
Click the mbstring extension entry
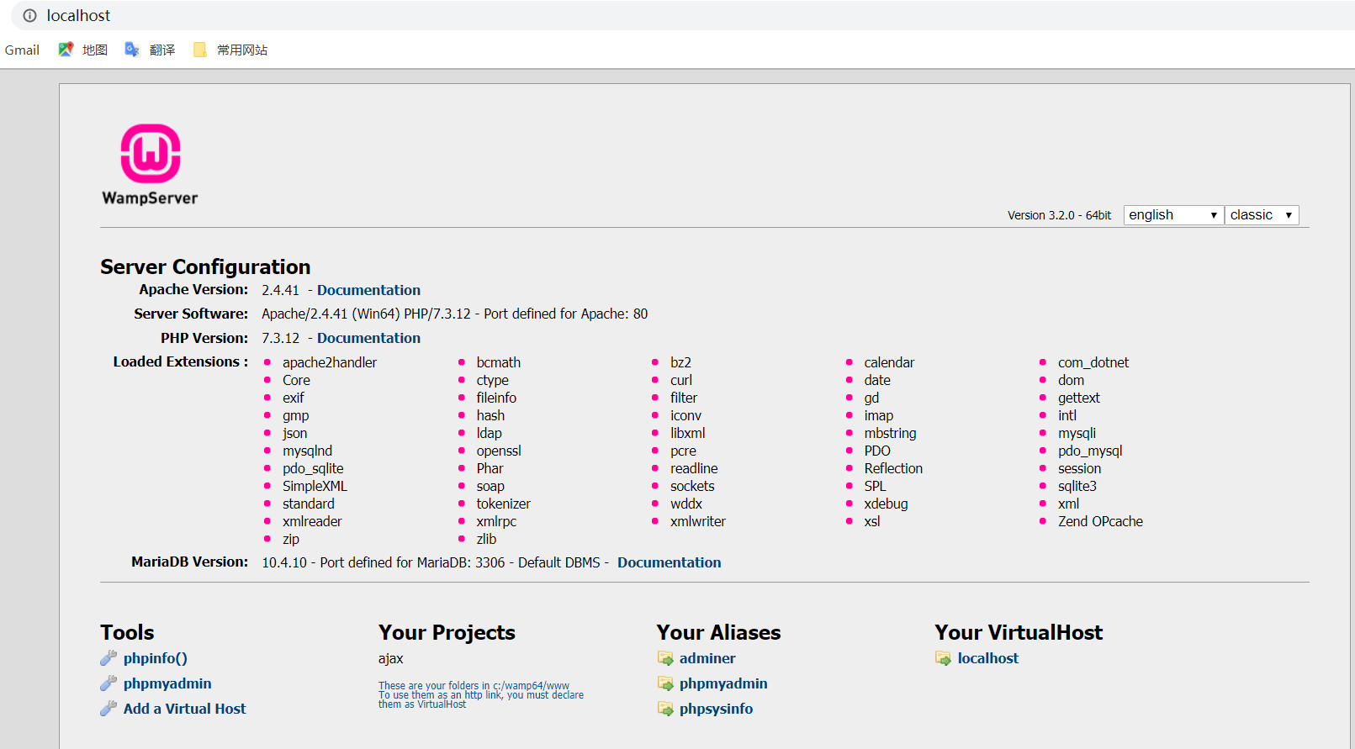[890, 433]
